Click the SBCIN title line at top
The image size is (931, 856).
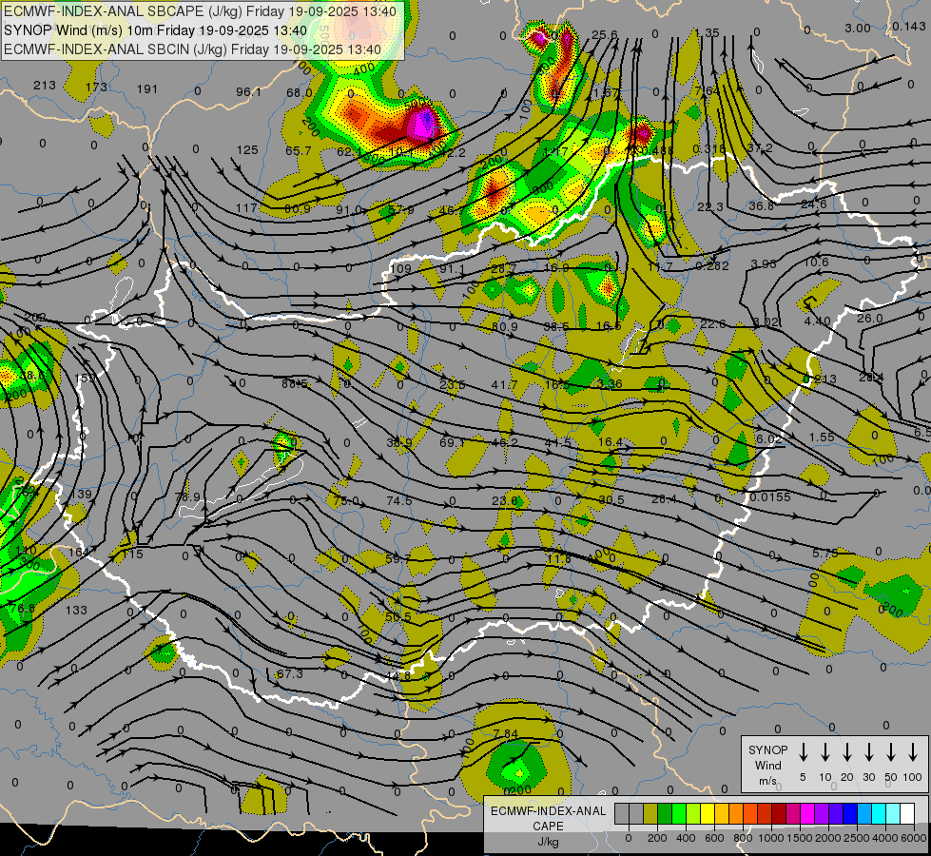(192, 49)
